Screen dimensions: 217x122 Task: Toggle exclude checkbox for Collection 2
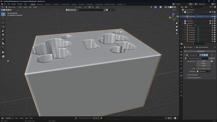210,21
